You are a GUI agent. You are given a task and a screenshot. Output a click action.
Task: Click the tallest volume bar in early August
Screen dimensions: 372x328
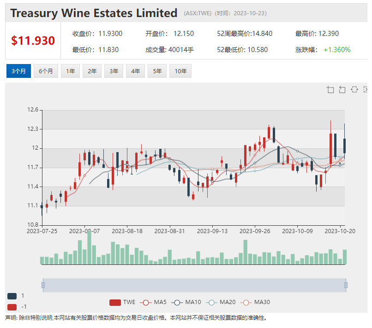[x=89, y=248]
